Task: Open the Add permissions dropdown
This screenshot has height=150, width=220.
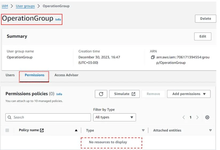Action: [x=189, y=94]
